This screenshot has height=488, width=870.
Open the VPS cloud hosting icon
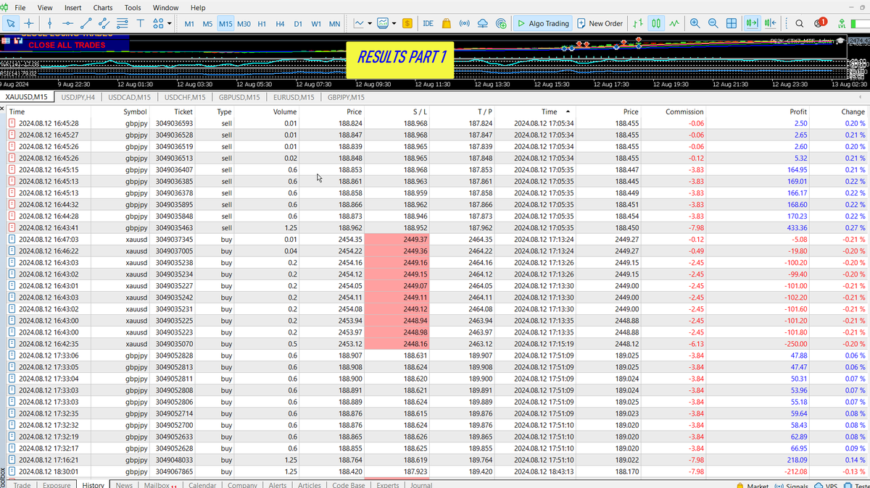coord(484,23)
